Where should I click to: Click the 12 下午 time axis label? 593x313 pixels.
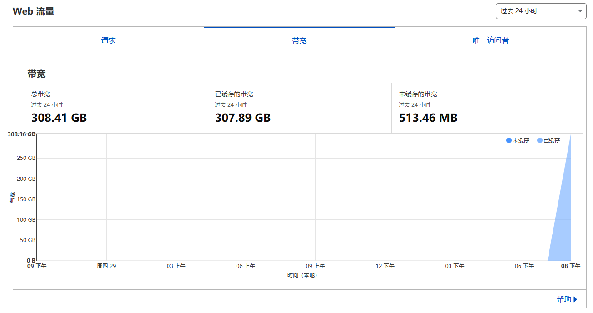[385, 266]
